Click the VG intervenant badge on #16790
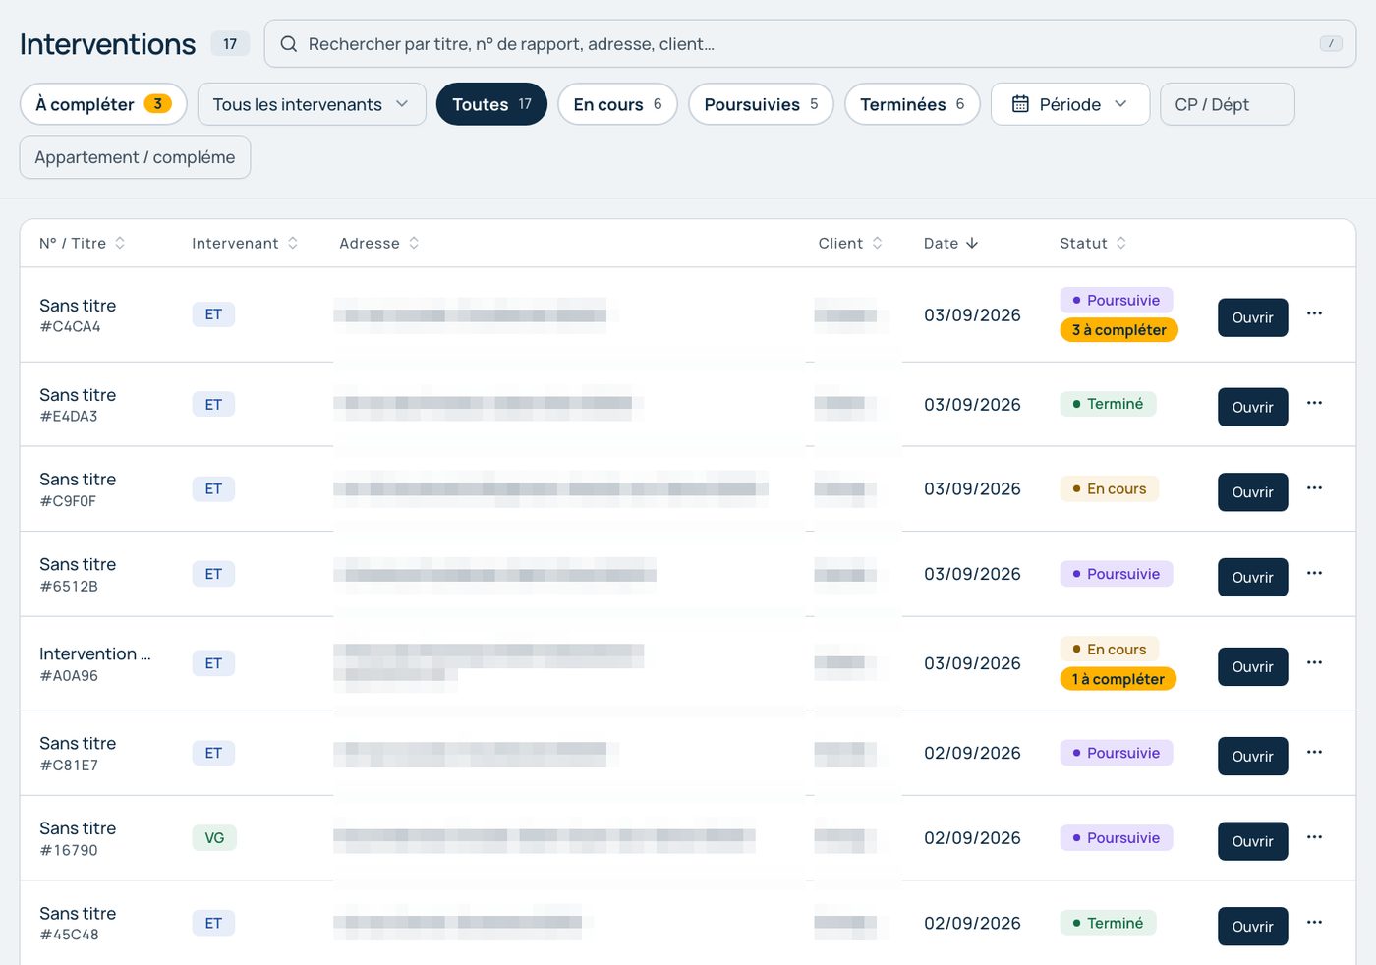 (x=214, y=838)
